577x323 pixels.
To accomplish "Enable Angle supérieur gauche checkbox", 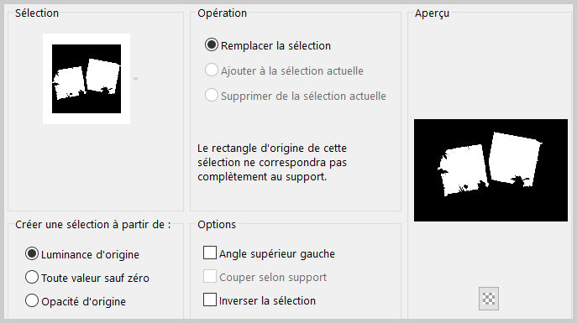I will (210, 253).
